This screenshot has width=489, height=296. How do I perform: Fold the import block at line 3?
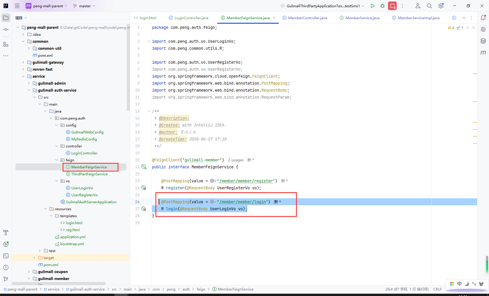[149, 41]
